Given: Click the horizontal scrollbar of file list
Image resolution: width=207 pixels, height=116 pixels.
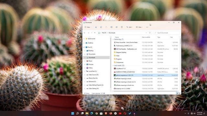Looking at the screenshot, I should click(146, 91).
